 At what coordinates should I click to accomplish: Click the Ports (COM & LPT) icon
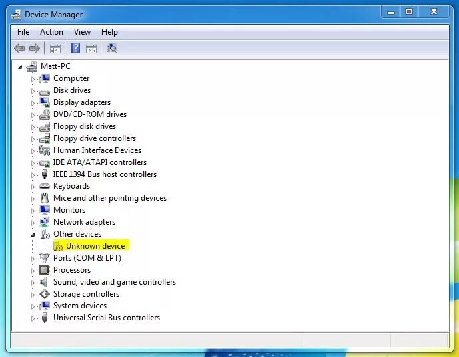click(45, 258)
